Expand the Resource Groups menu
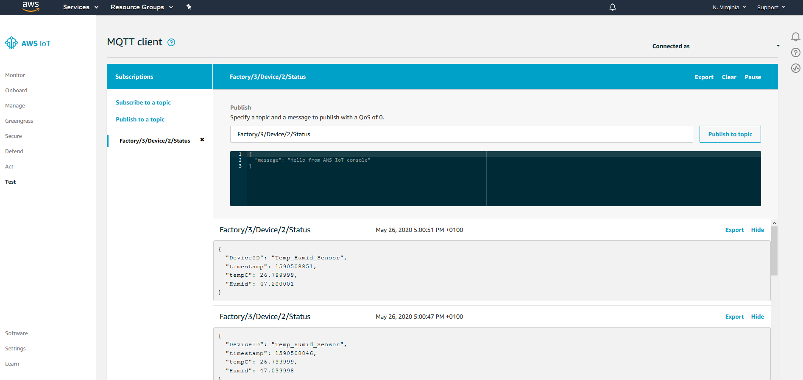The height and width of the screenshot is (380, 803). (142, 7)
